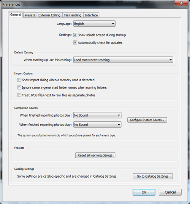Select the File Handling tab
This screenshot has width=190, height=204.
click(72, 15)
